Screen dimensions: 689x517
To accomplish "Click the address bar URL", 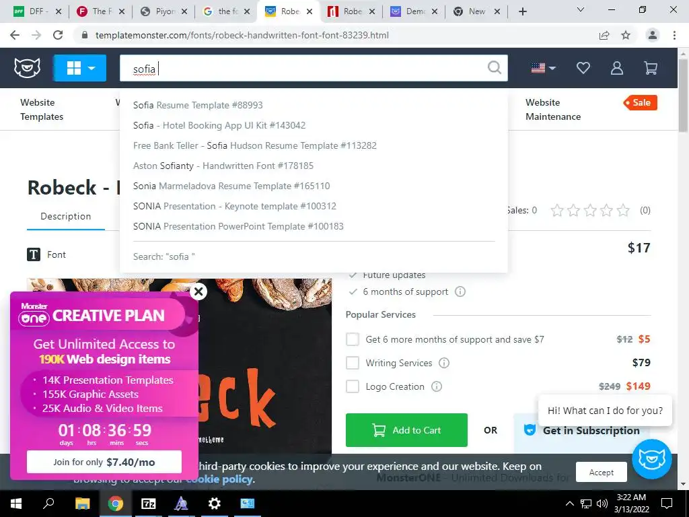I will point(242,35).
